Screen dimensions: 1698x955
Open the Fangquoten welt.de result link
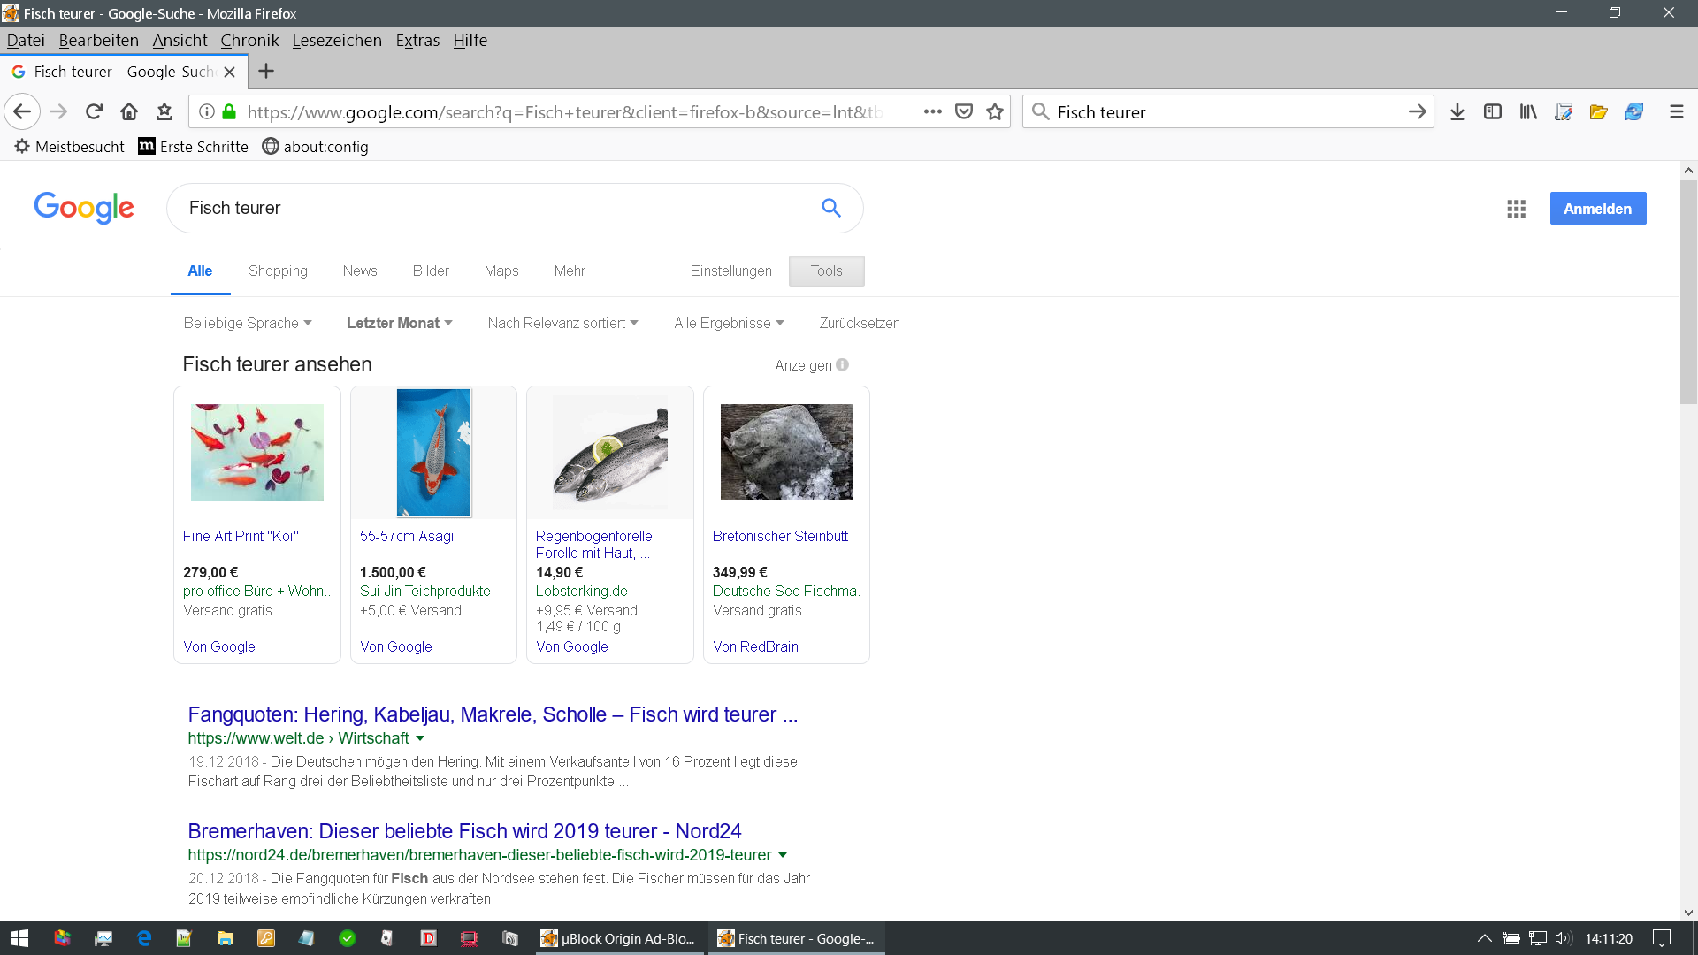(493, 714)
